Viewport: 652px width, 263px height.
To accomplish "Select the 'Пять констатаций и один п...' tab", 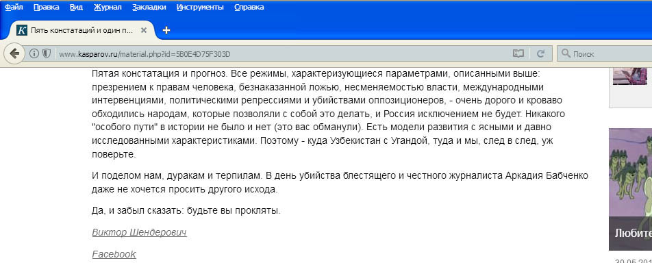I will [x=81, y=30].
